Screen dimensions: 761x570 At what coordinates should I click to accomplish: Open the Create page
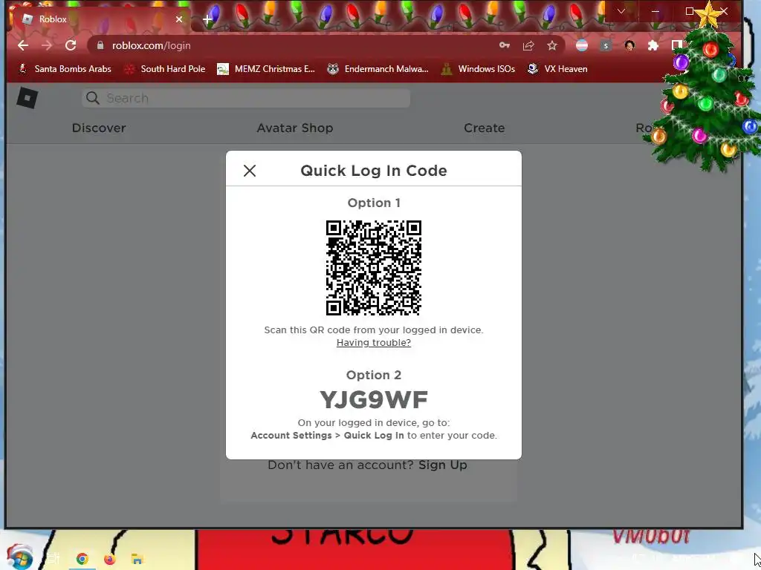coord(485,128)
